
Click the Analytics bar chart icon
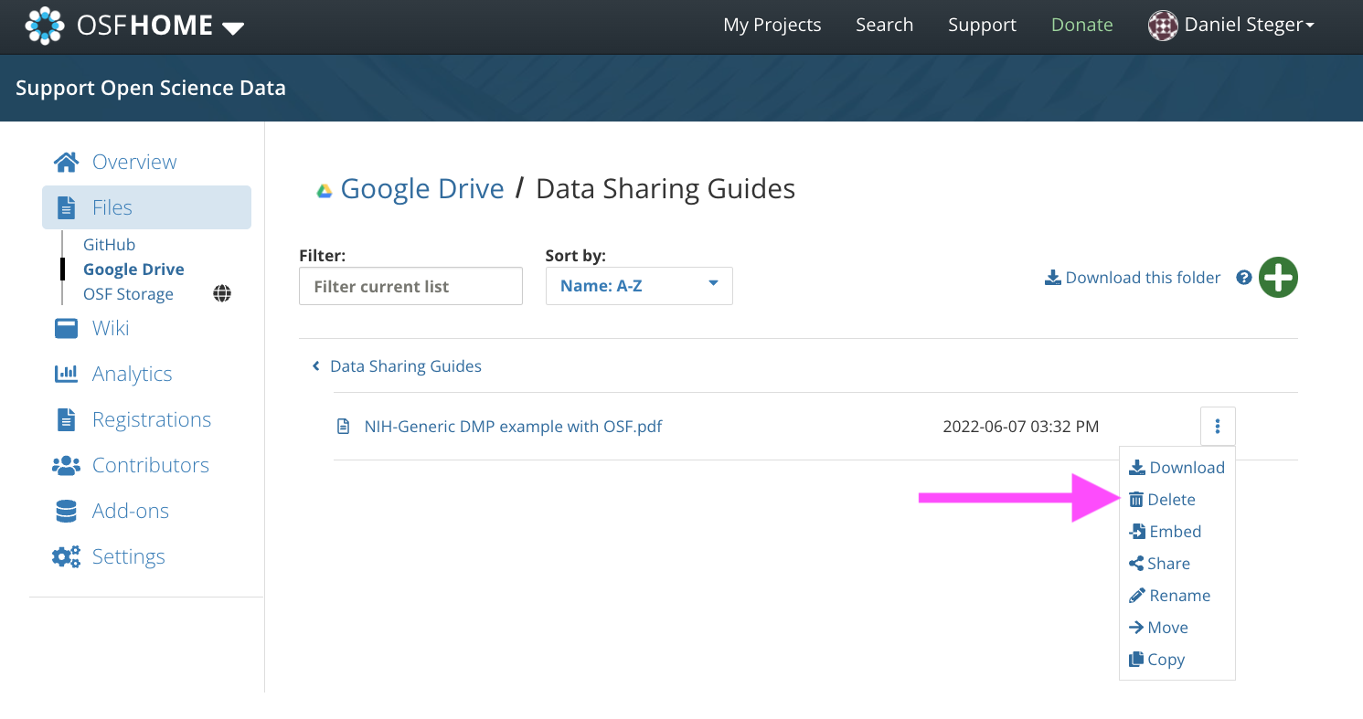tap(66, 374)
